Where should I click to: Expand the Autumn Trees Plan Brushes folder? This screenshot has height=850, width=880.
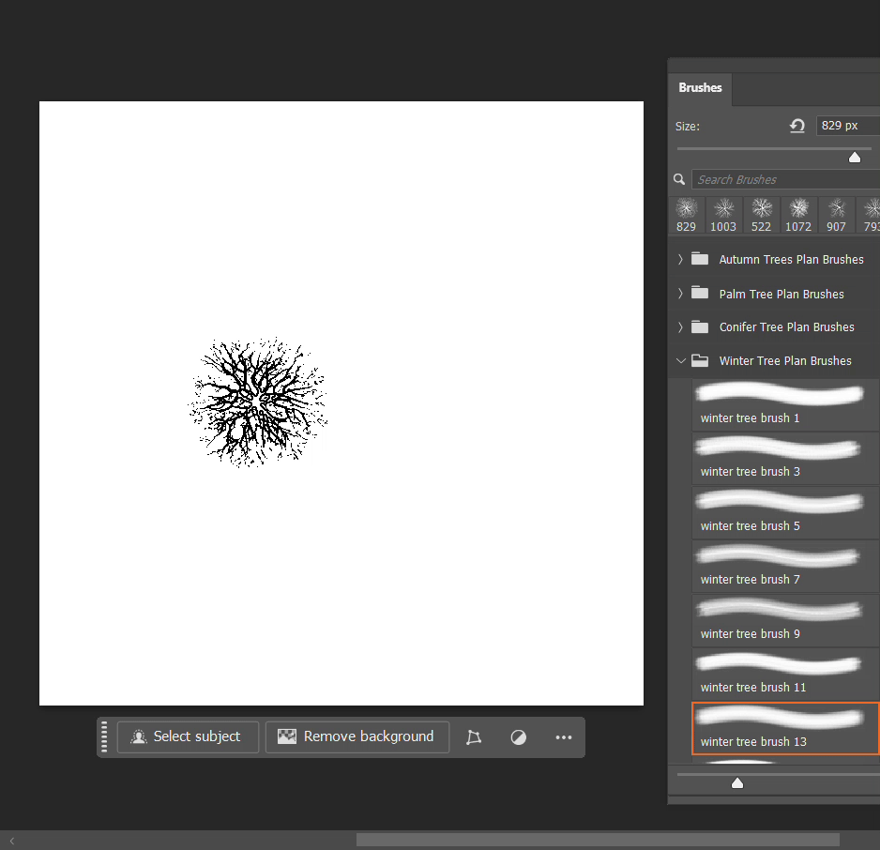pos(681,260)
